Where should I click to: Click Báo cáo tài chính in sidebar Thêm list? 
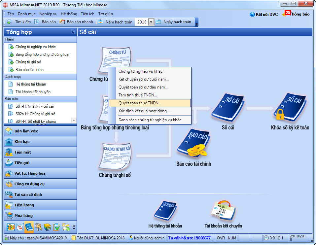(29, 70)
